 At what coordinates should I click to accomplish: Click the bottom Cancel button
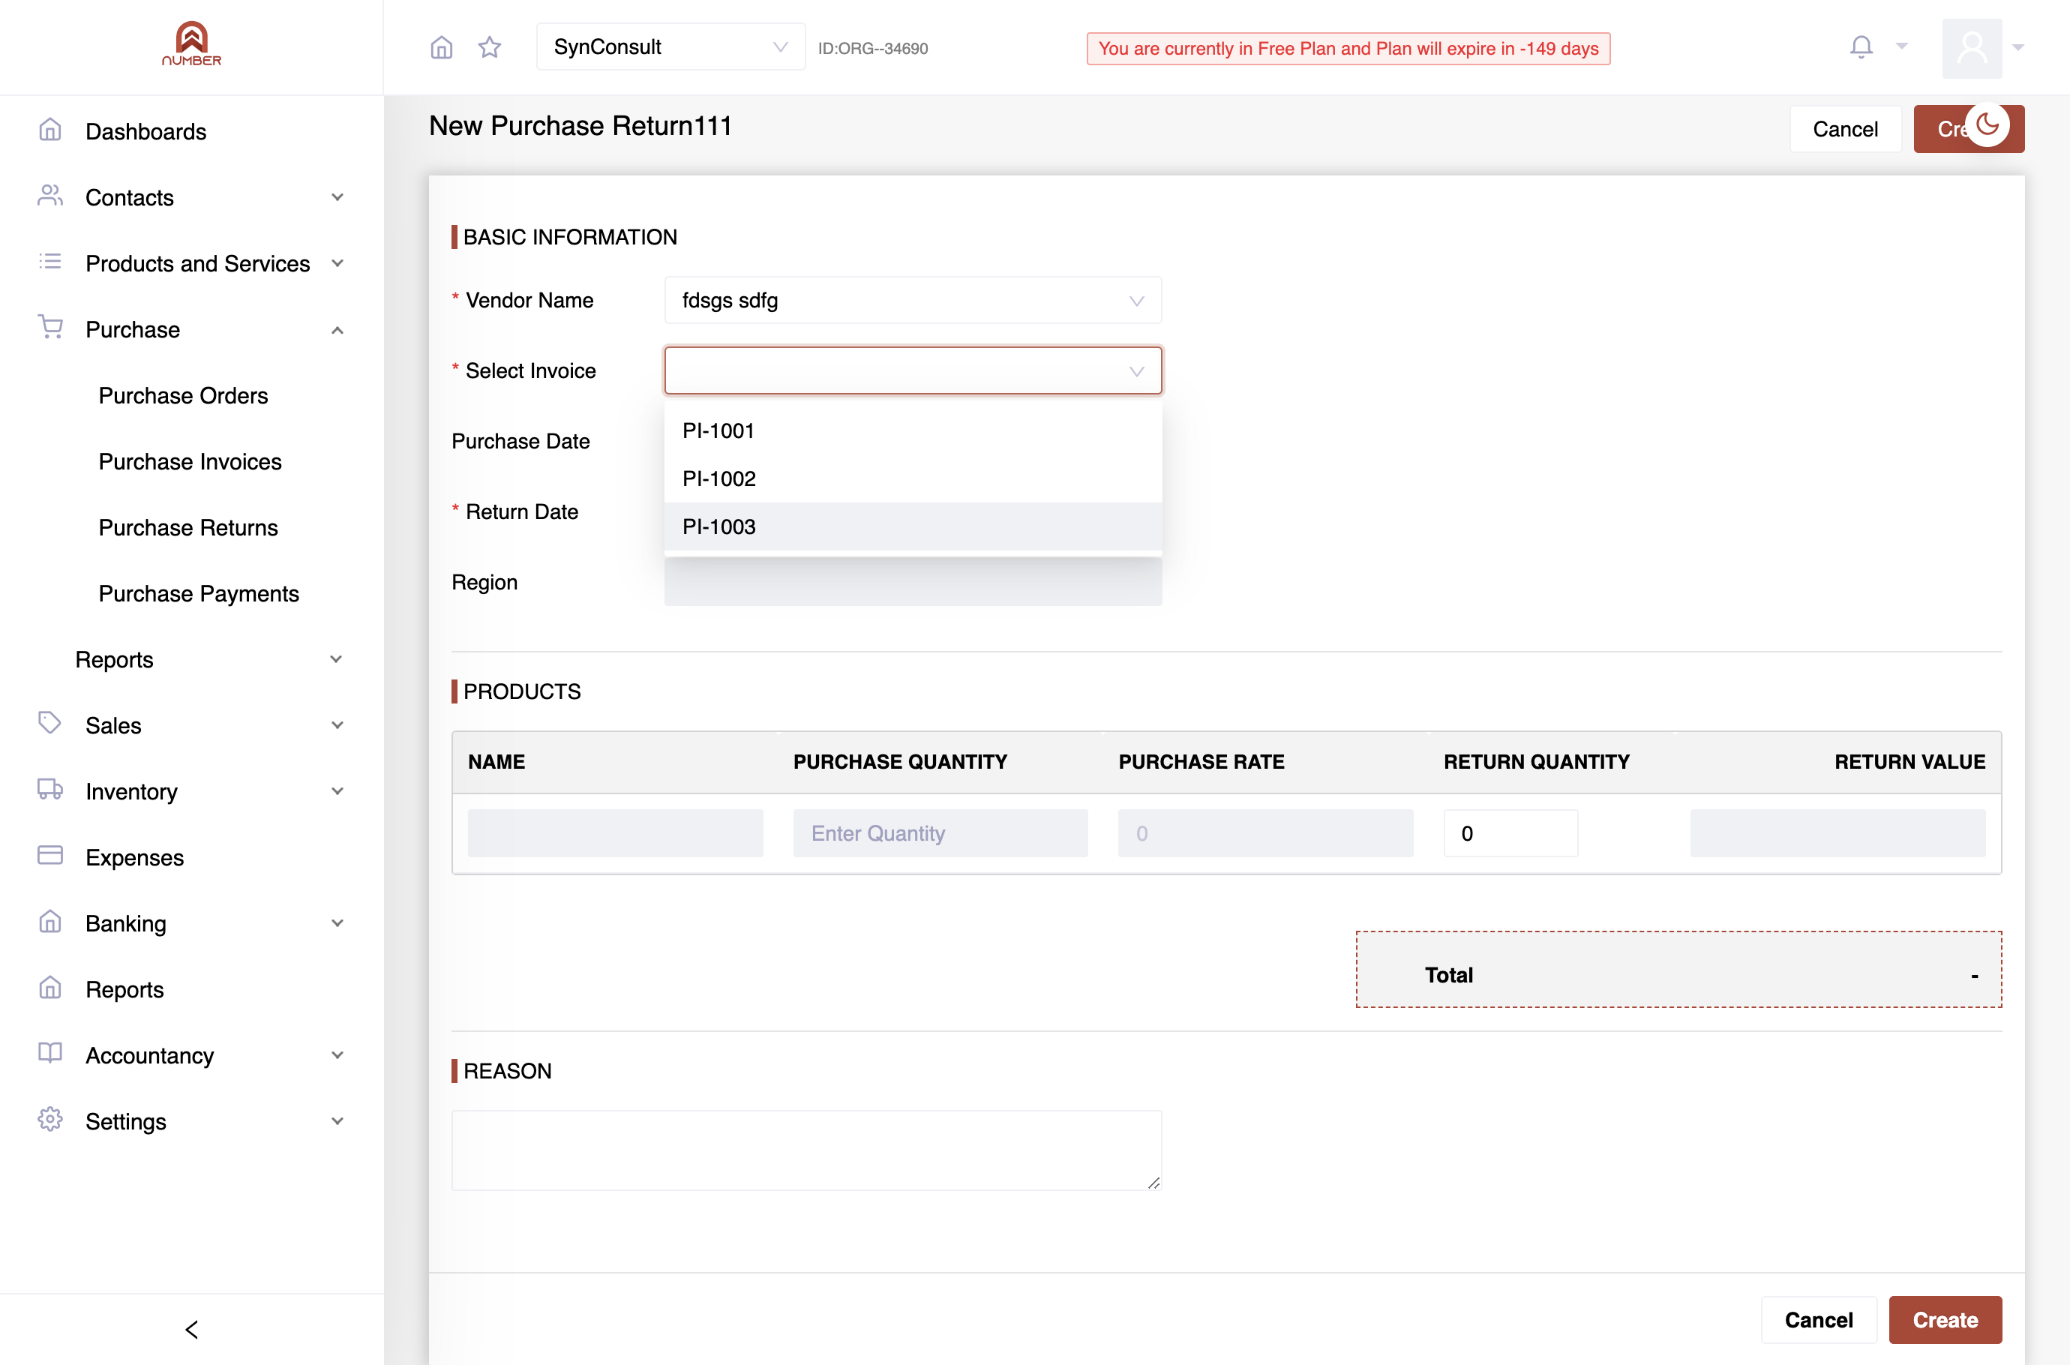1819,1320
